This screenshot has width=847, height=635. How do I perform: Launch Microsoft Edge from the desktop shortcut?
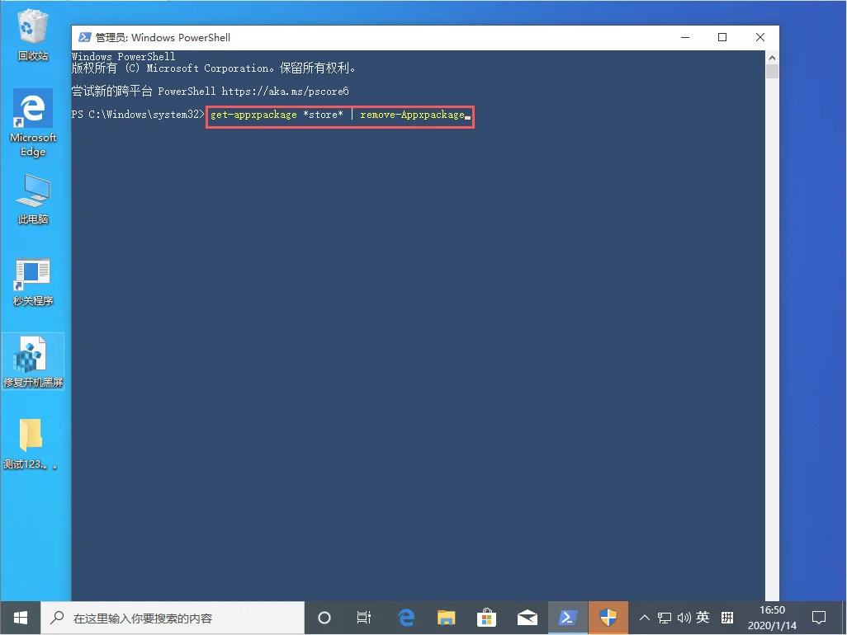(x=32, y=123)
